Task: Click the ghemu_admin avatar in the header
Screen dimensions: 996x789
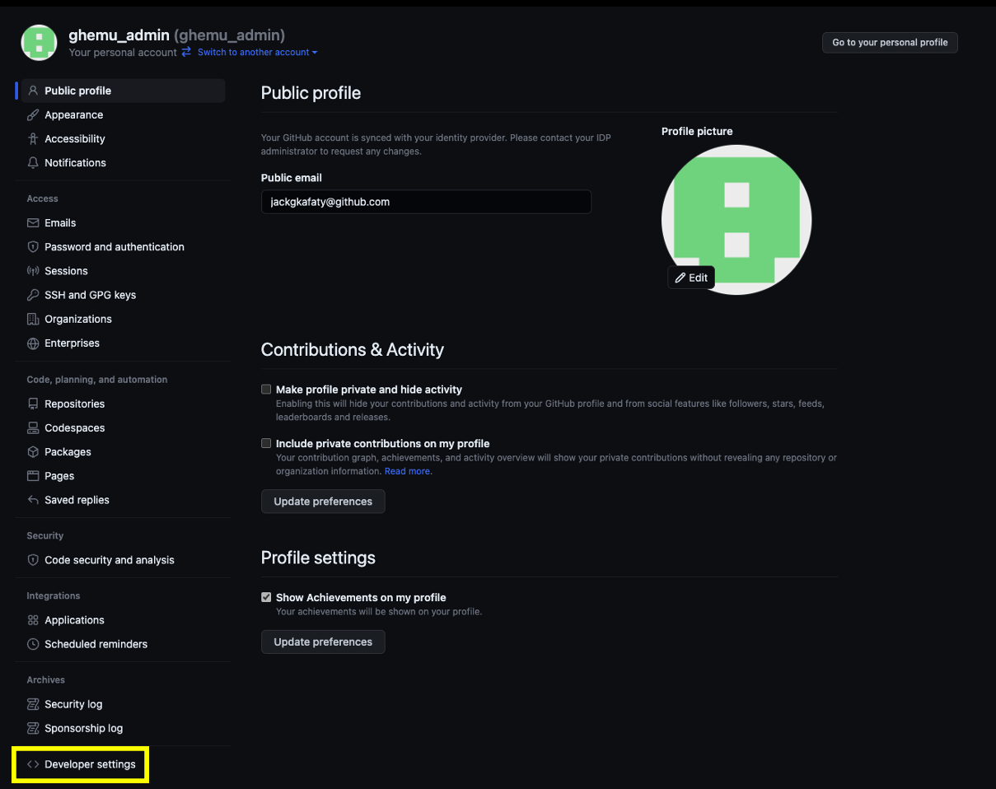Action: [39, 43]
